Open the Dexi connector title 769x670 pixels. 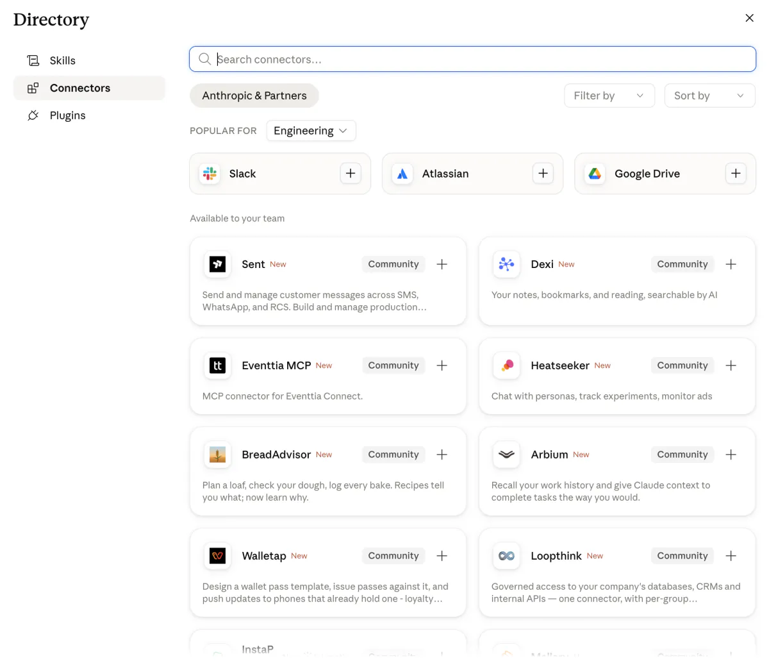pyautogui.click(x=542, y=264)
